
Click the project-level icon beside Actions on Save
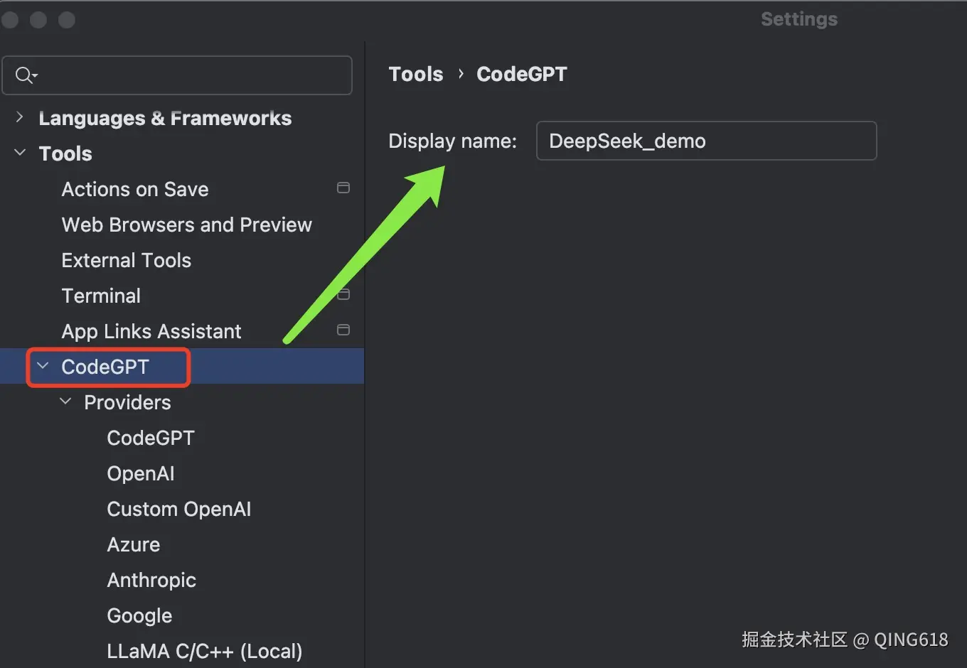tap(343, 188)
